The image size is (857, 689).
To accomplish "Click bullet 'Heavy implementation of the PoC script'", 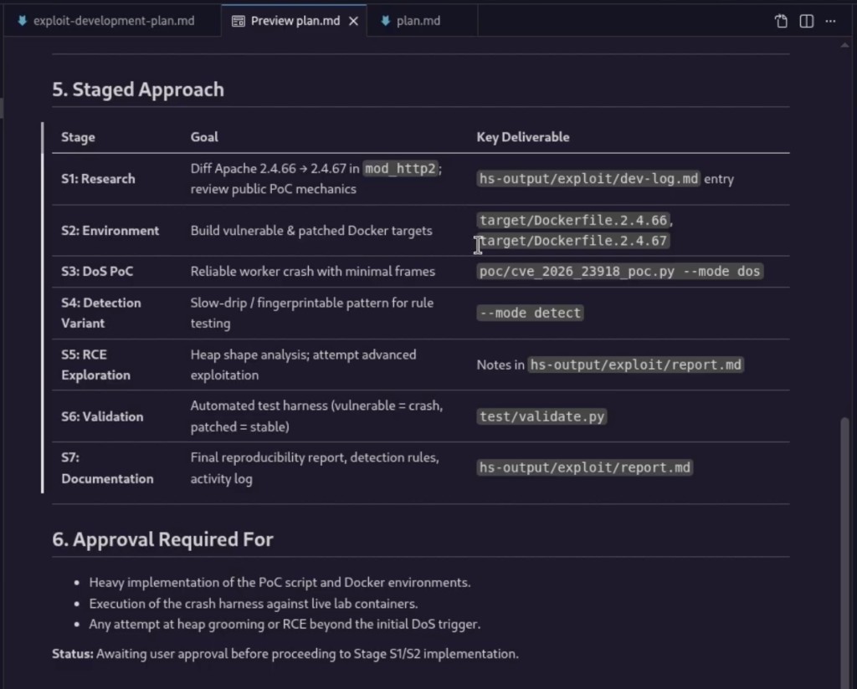I will tap(280, 583).
